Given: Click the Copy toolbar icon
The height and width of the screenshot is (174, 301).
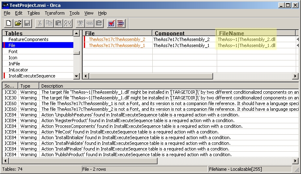Looking at the screenshot, I should 49,24.
